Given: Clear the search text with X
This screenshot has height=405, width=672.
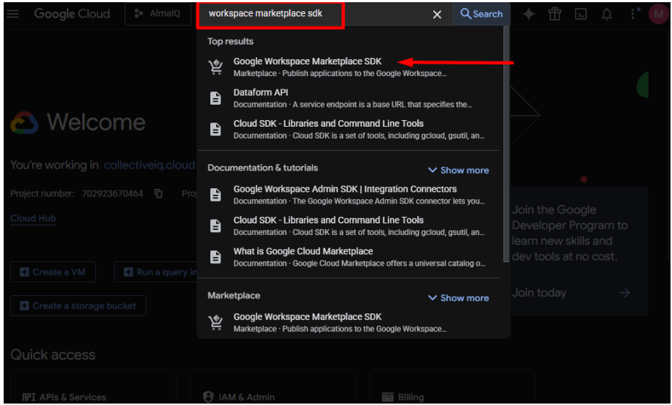Looking at the screenshot, I should click(437, 15).
